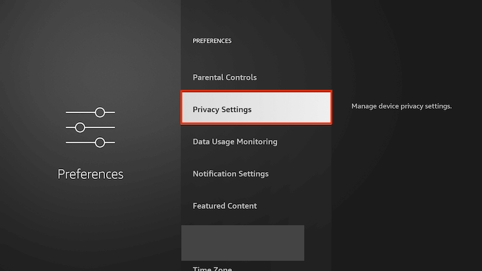Image resolution: width=482 pixels, height=271 pixels.
Task: Select the partially visible Time Zone item
Action: tap(212, 268)
